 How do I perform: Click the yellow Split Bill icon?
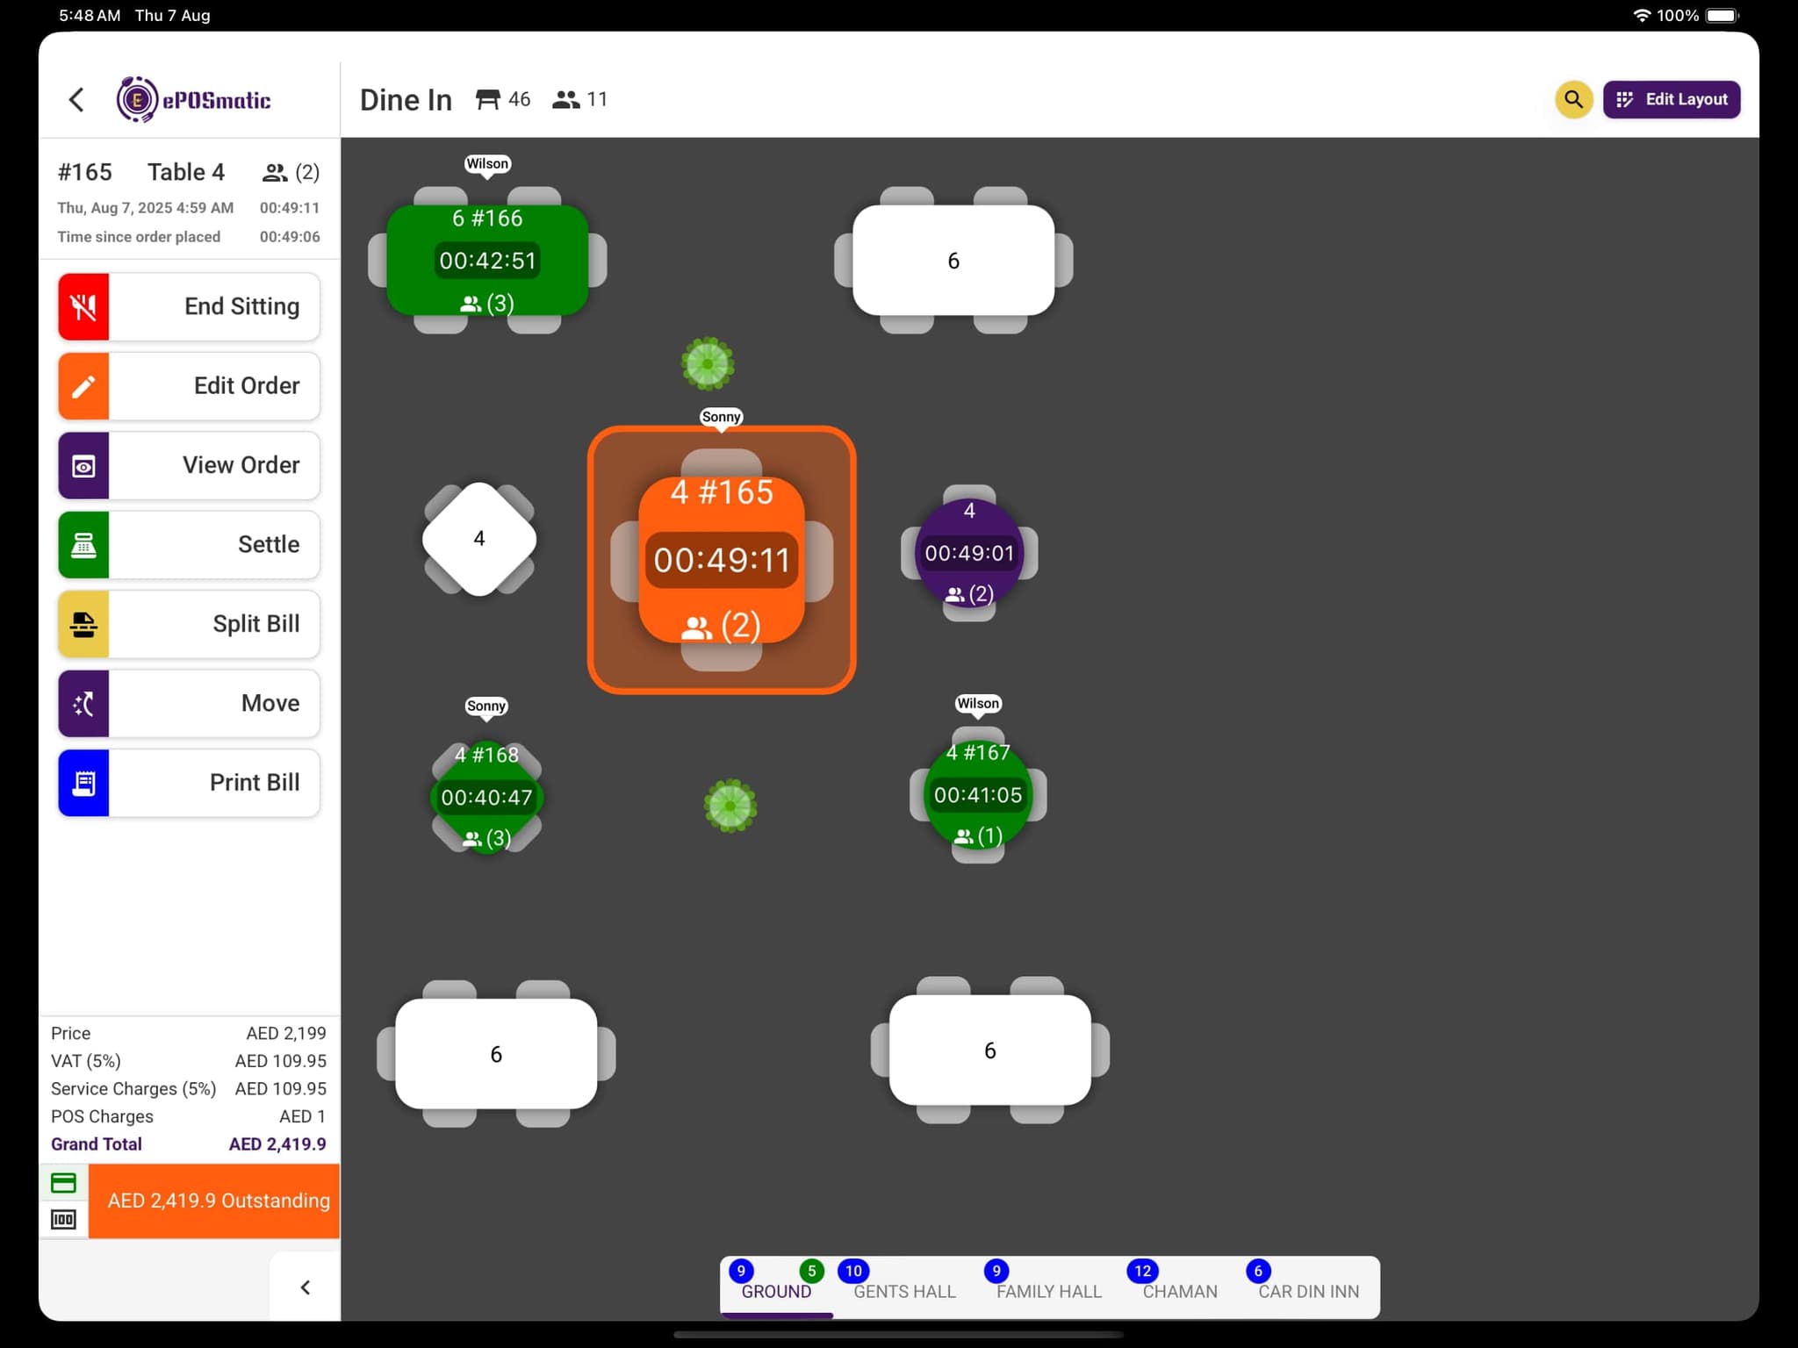83,625
